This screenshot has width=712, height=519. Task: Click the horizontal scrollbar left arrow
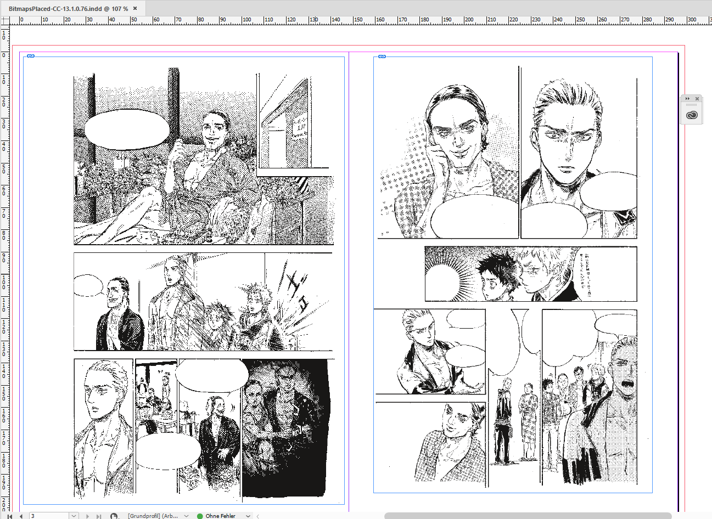258,516
